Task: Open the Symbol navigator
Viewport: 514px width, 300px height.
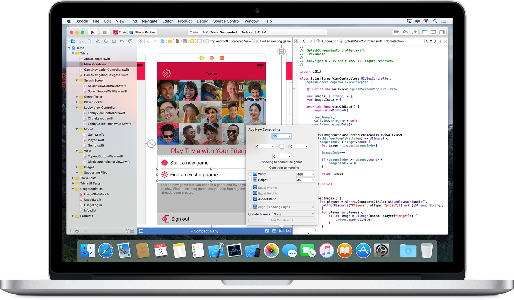Action: 81,41
